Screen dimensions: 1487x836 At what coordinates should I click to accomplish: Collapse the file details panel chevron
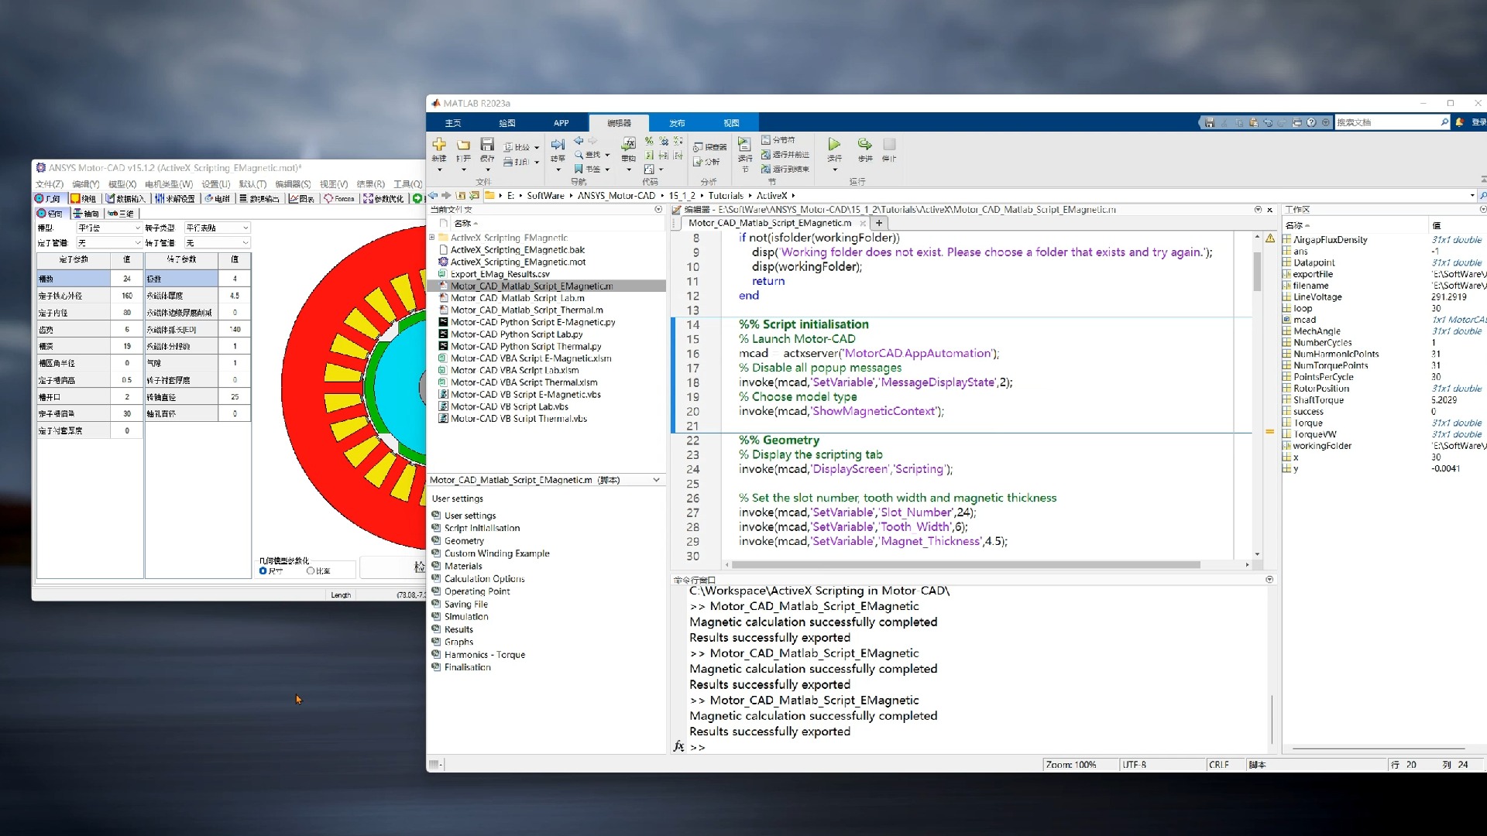(x=656, y=480)
